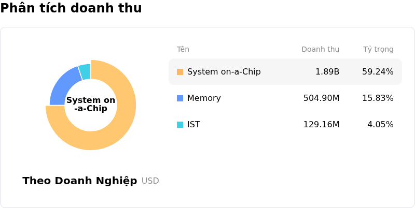
Task: Click the blue swatch beside Memory
Action: click(180, 98)
